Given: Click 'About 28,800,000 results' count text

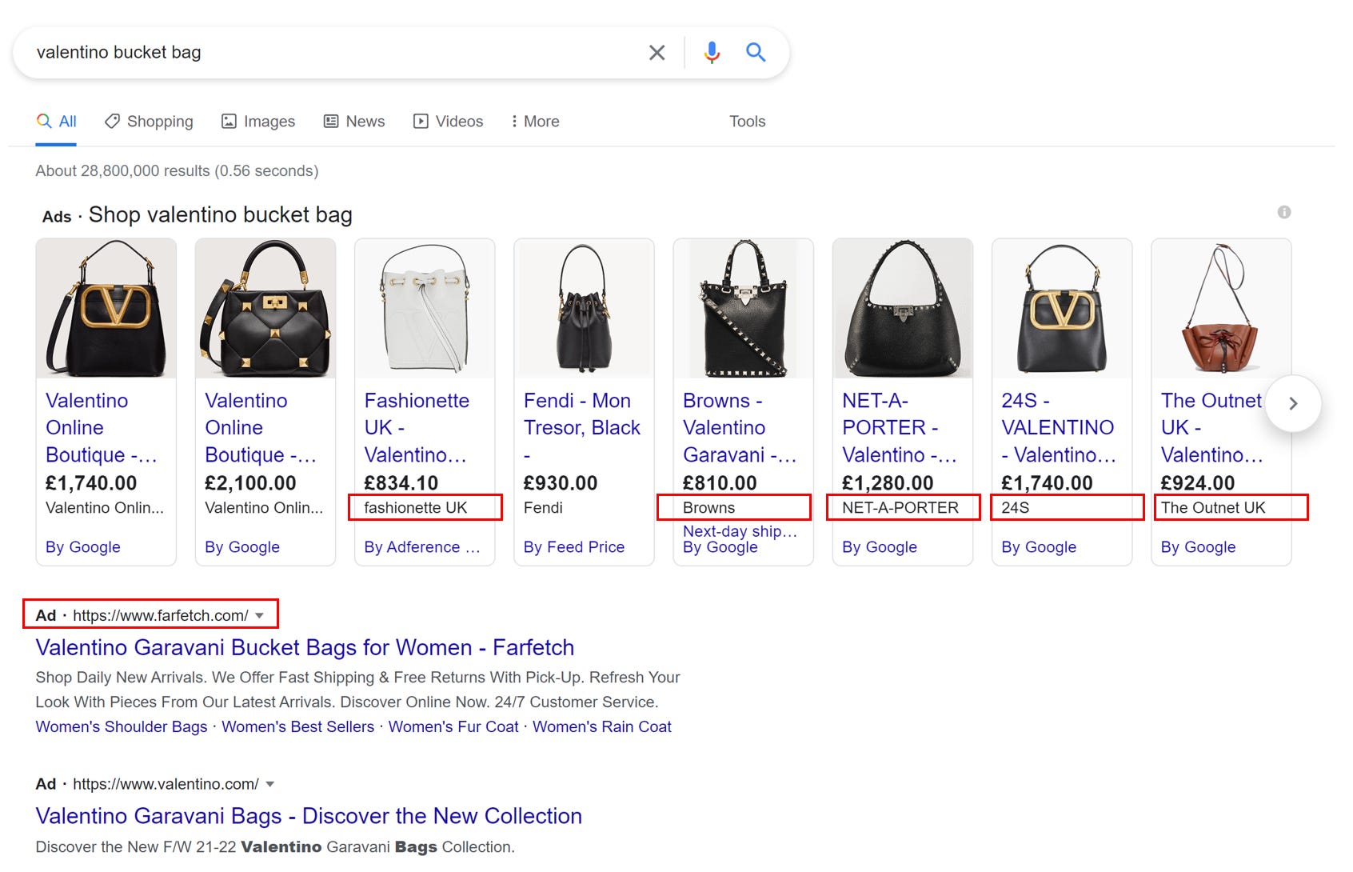Looking at the screenshot, I should (x=122, y=170).
